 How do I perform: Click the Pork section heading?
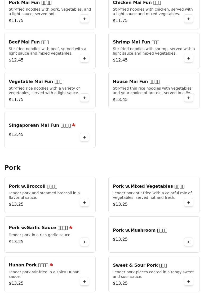click(x=12, y=168)
